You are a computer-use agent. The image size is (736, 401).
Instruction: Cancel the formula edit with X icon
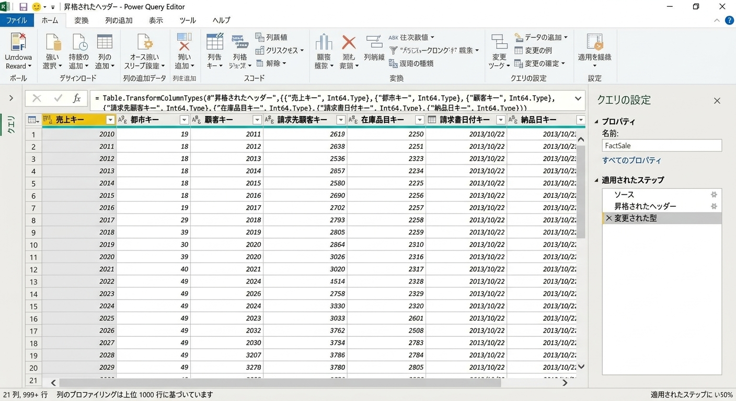point(37,99)
